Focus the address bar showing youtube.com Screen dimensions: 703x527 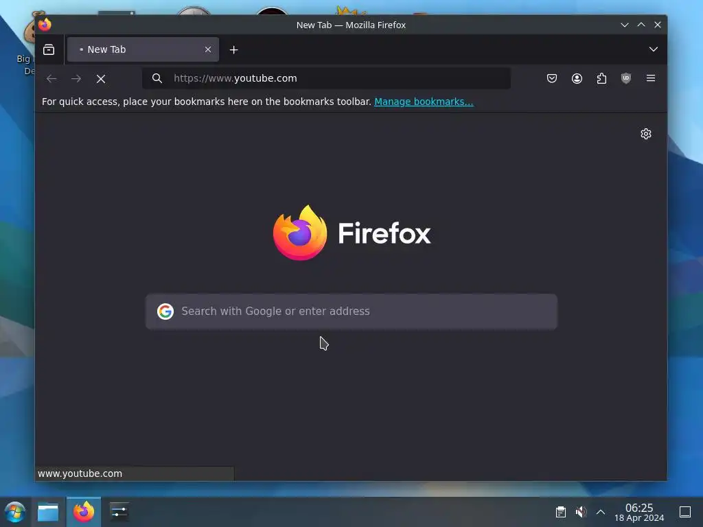(326, 78)
